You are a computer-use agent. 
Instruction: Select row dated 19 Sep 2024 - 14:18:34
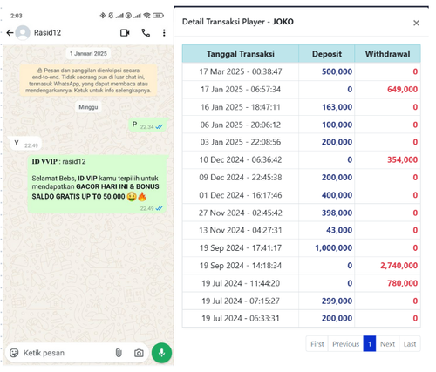(x=302, y=266)
